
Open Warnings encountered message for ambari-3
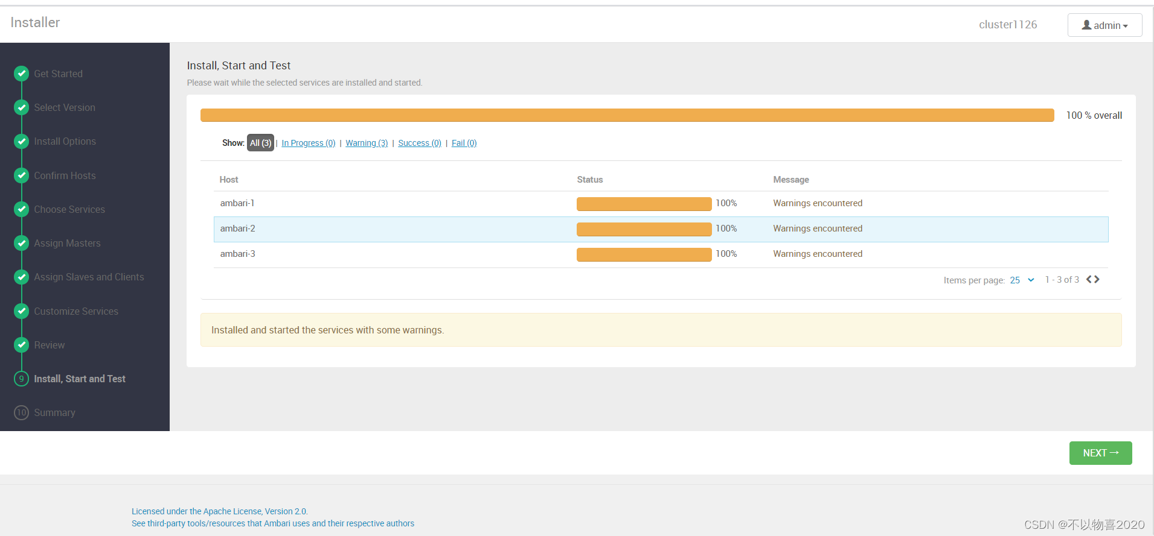click(818, 254)
